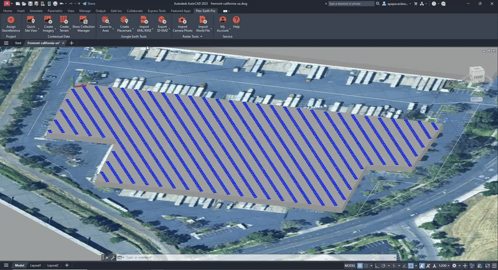Toggle snap mode in status bar
498x270 pixels.
[366, 266]
